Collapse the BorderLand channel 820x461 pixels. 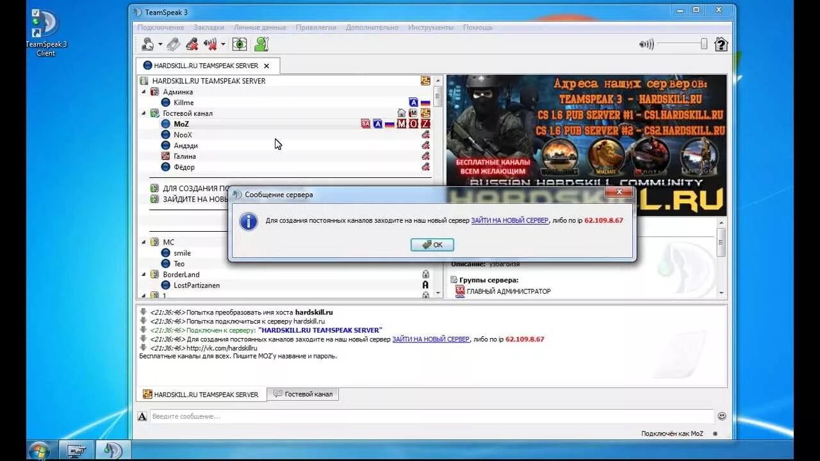coord(143,274)
